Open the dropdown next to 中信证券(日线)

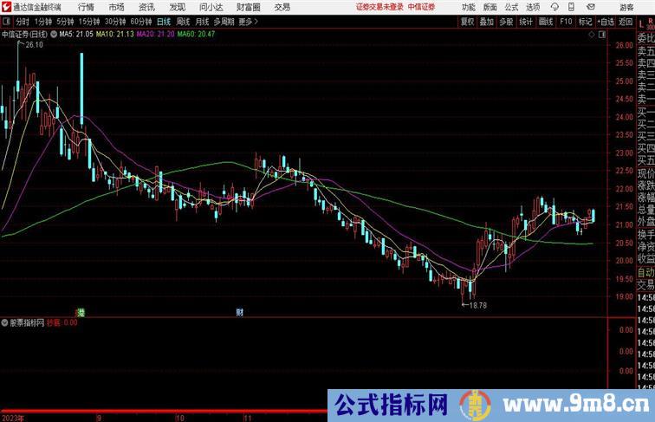point(54,35)
